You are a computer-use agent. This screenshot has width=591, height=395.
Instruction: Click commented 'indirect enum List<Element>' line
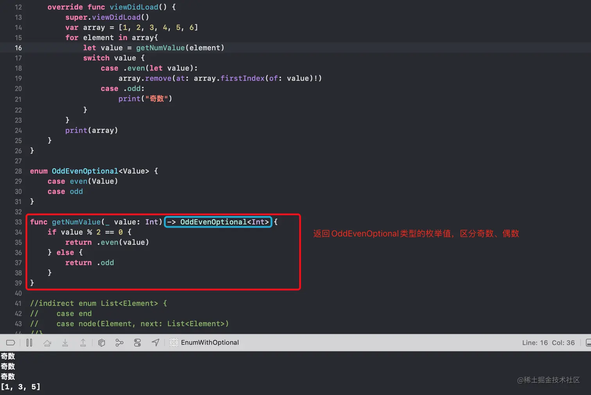(x=98, y=303)
